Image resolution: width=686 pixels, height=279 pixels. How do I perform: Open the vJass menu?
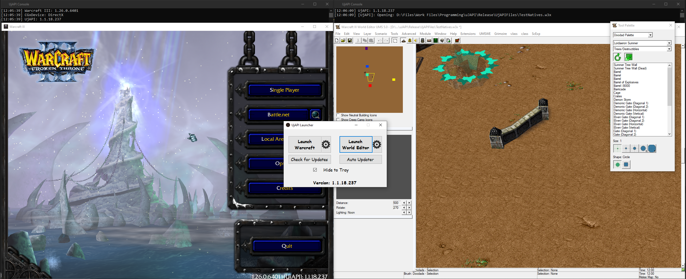(x=514, y=34)
